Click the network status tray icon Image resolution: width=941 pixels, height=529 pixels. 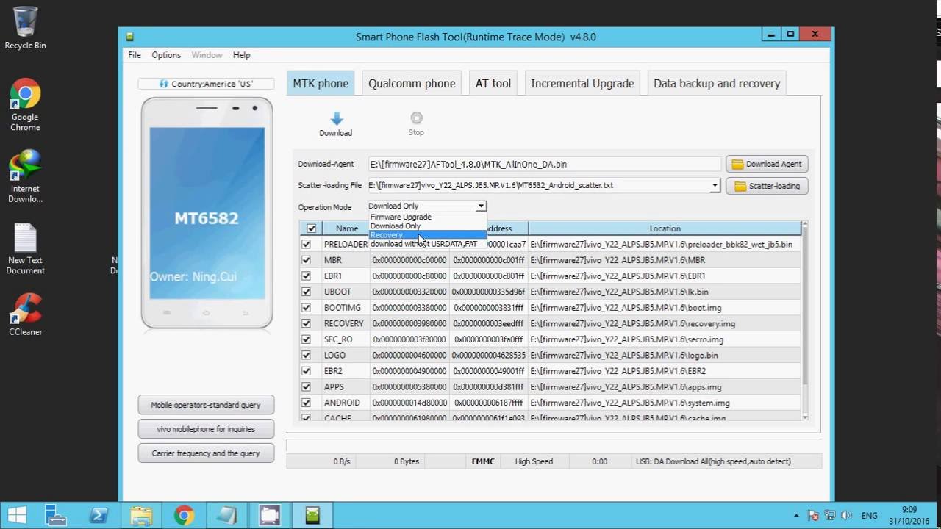point(830,516)
